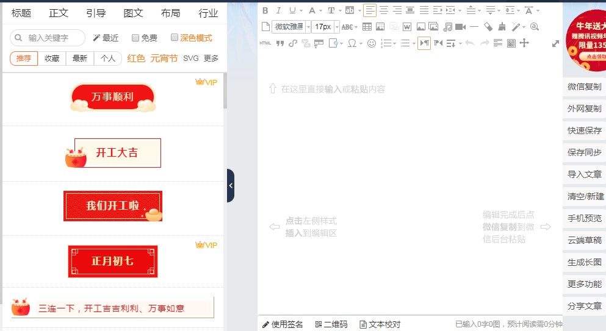Screen dimensions: 606x331
Task: Switch to the 正文 tab
Action: click(59, 13)
